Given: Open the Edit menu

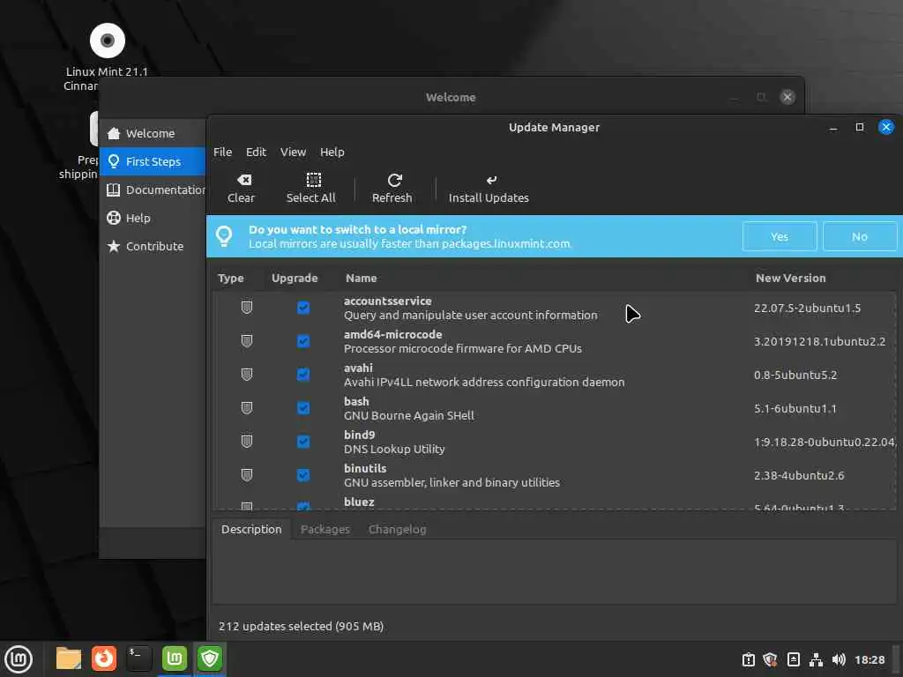Looking at the screenshot, I should 257,152.
